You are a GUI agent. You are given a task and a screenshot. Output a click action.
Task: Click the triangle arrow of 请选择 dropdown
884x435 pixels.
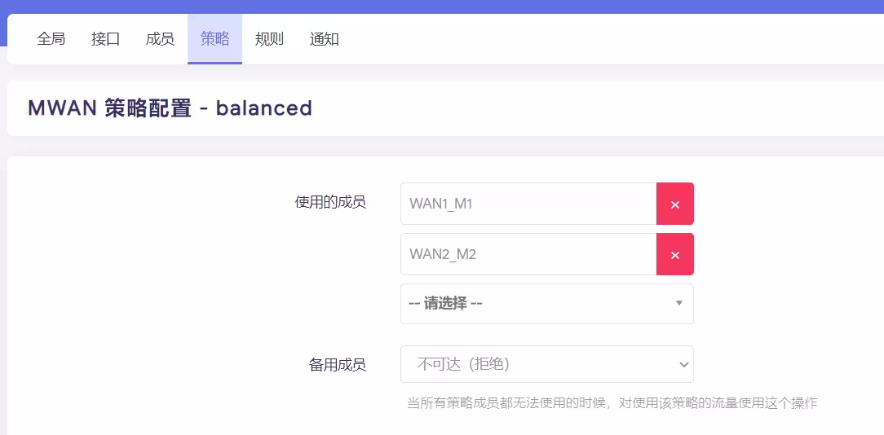click(x=679, y=304)
